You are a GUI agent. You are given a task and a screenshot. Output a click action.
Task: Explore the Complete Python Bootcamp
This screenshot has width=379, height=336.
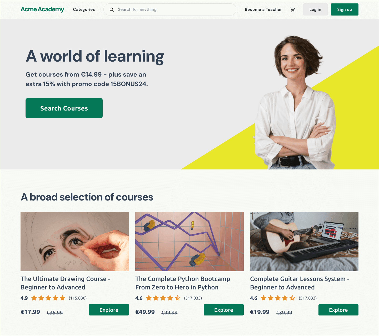pyautogui.click(x=224, y=310)
